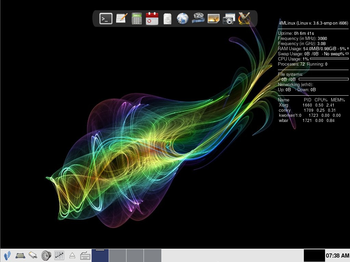
Task: Mute audio with the speaker icon
Action: 46,255
